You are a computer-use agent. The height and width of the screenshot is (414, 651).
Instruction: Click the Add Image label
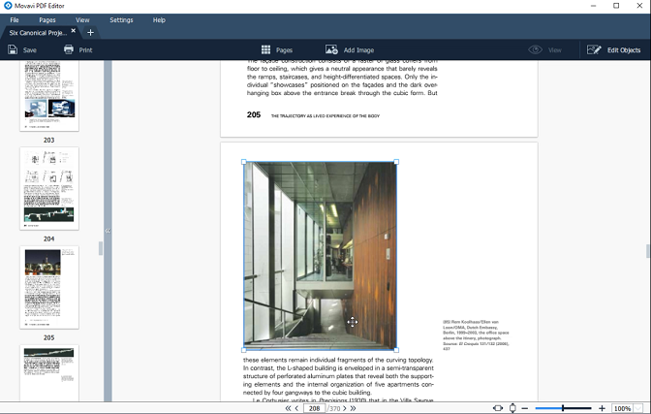[x=358, y=50]
